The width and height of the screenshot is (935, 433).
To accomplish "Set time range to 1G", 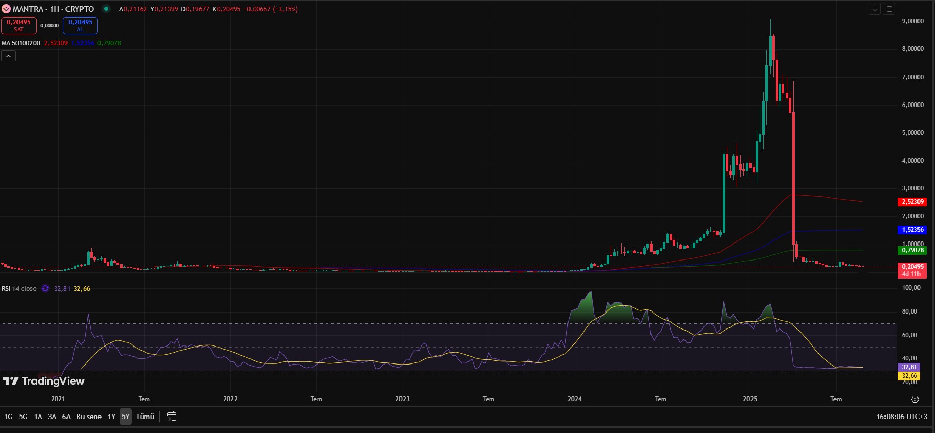I will pos(8,417).
